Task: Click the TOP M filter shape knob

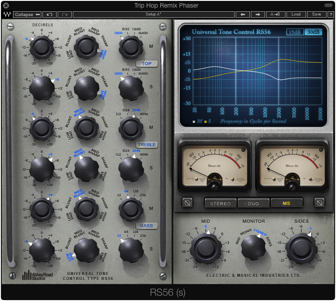Action: [x=87, y=47]
